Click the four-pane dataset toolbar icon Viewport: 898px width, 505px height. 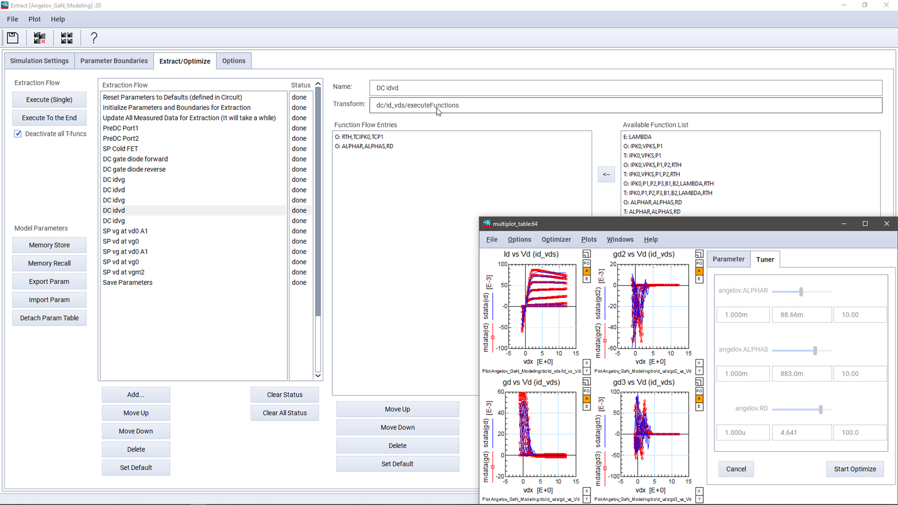click(x=67, y=38)
